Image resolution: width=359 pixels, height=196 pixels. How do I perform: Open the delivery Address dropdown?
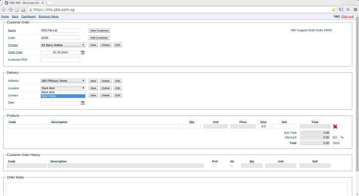(63, 81)
